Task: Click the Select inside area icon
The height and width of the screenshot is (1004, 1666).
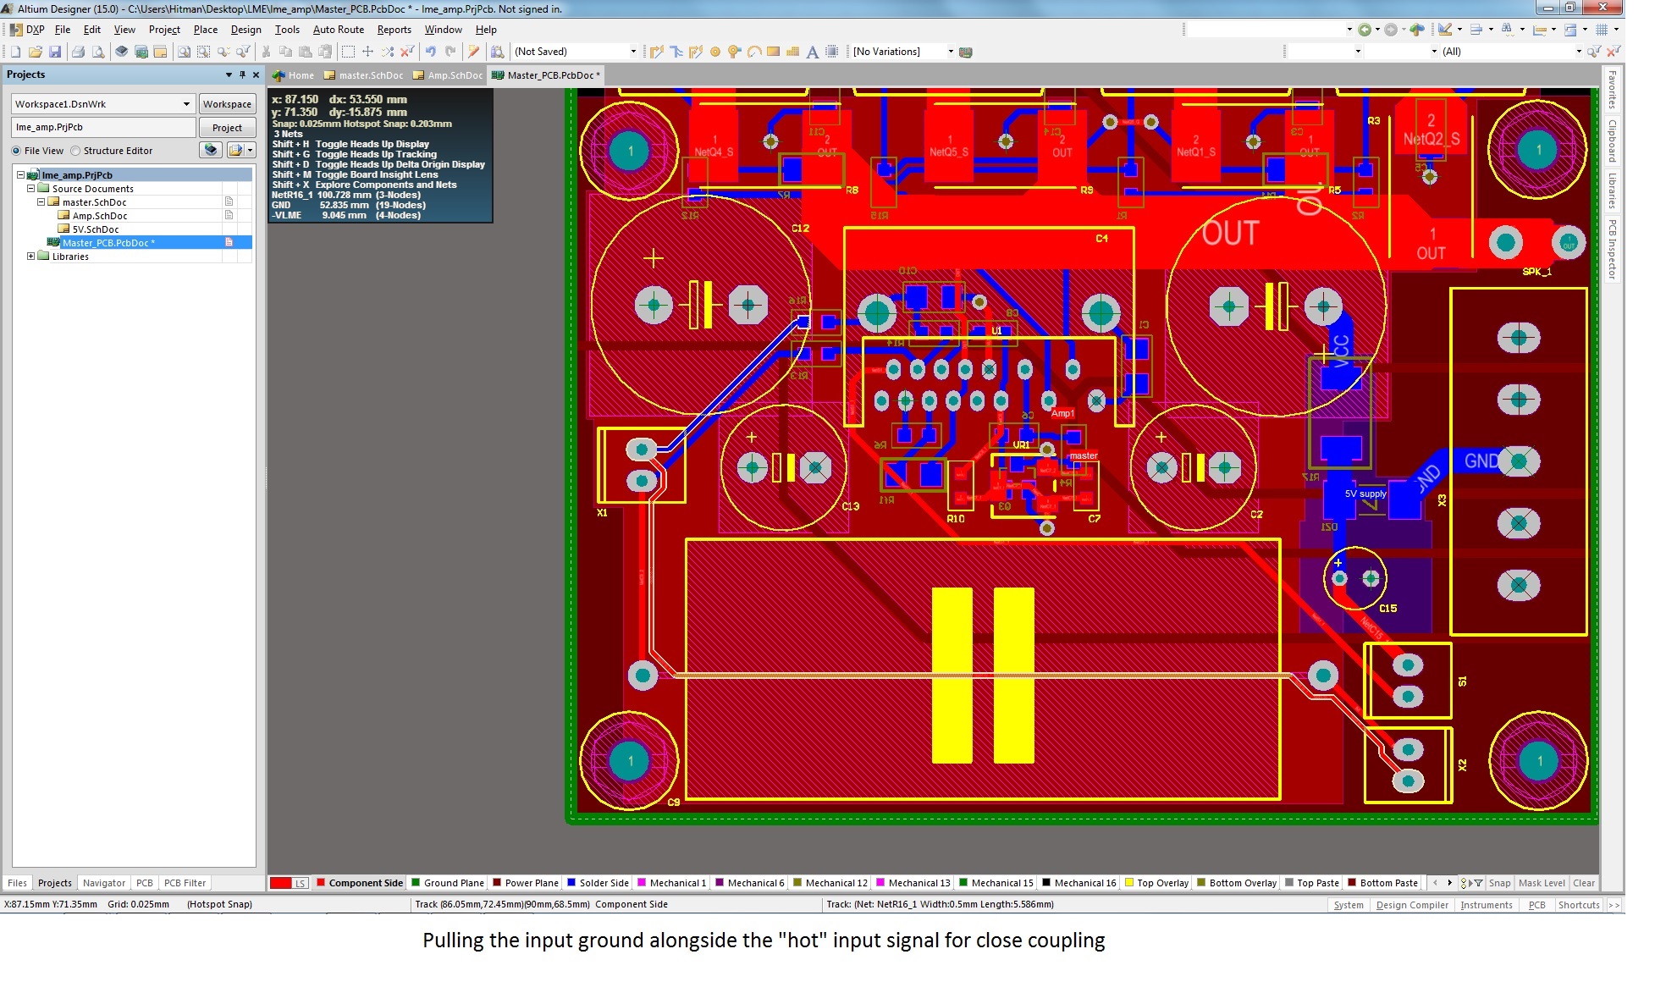Action: [348, 52]
